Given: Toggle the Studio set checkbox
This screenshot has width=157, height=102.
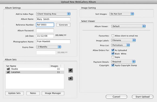Looking at the screenshot, I should point(8,69).
